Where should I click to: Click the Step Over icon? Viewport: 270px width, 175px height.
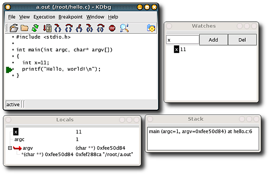click(68, 28)
